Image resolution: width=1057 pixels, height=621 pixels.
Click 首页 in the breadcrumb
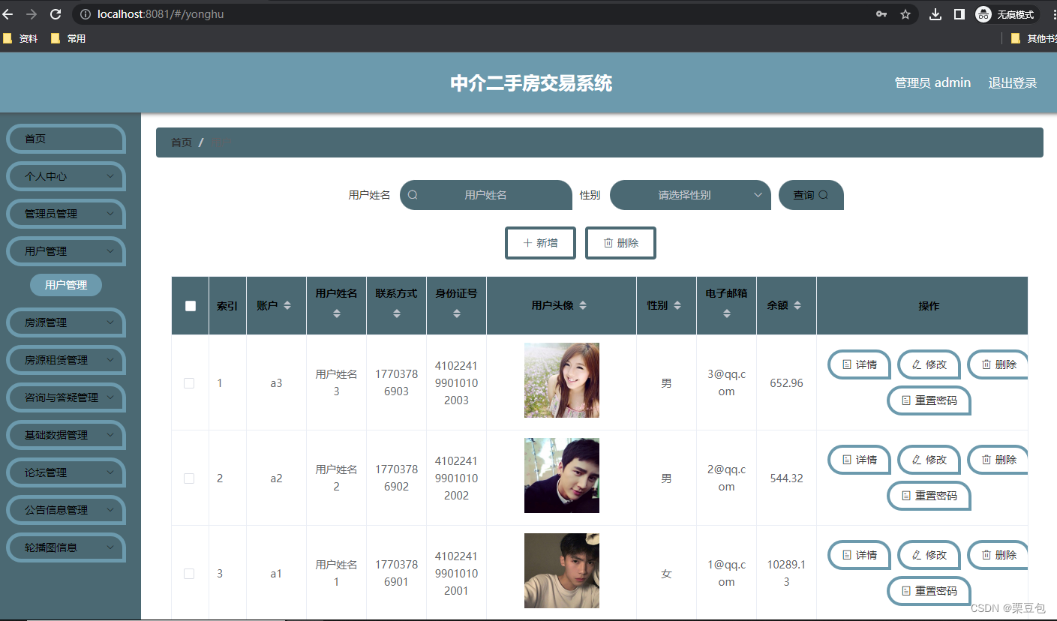tap(182, 142)
